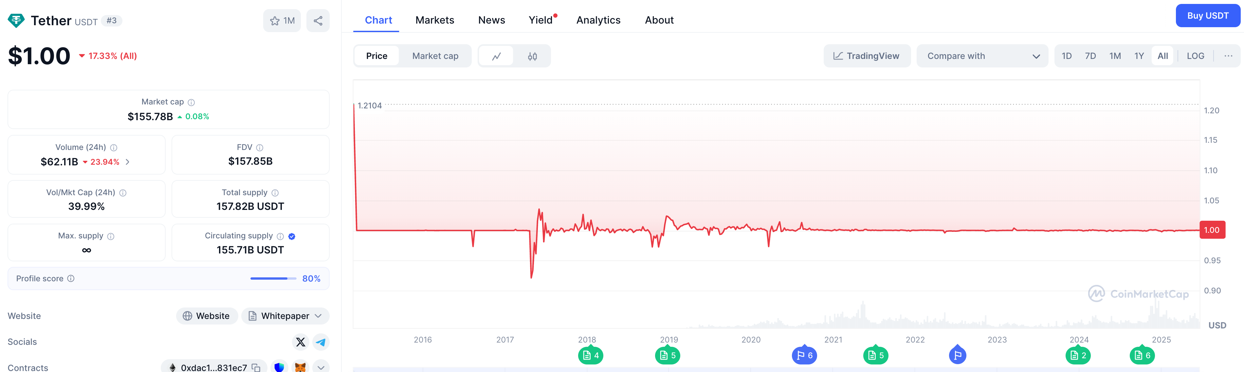Set chart range to All

1162,56
